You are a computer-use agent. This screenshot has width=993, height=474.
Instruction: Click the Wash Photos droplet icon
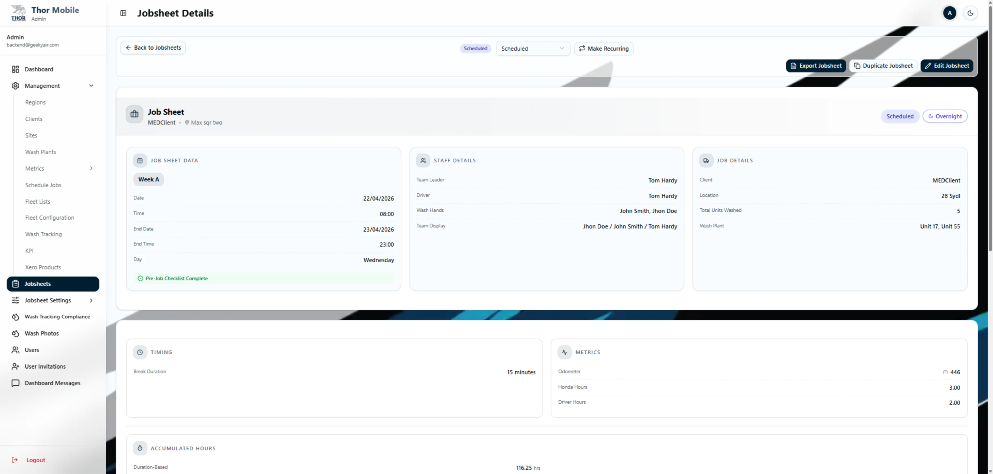(16, 333)
